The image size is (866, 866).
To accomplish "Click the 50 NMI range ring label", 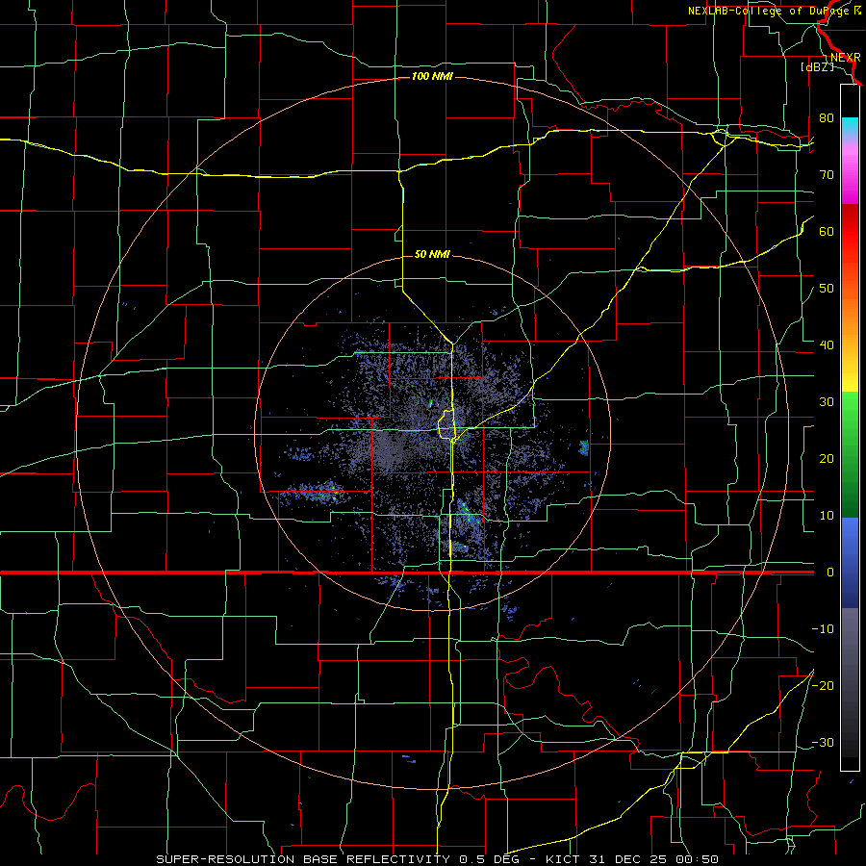I will coord(432,254).
